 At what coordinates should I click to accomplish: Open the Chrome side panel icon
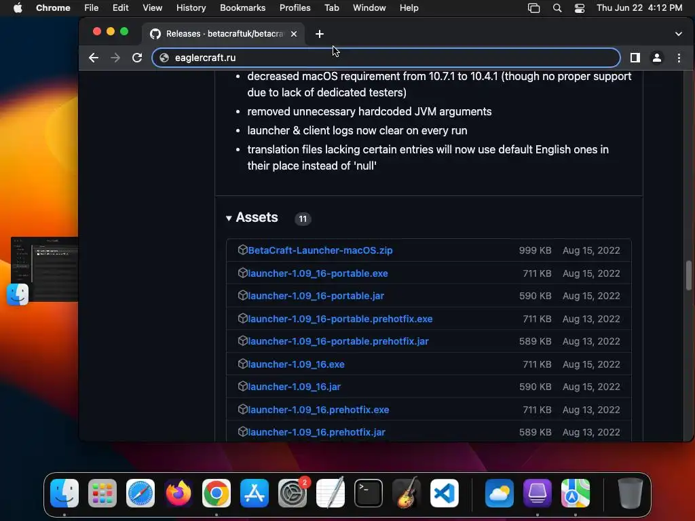pyautogui.click(x=635, y=58)
